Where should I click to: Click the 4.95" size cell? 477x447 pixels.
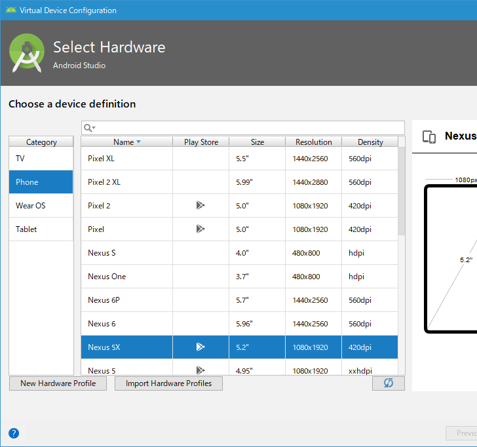click(x=257, y=367)
